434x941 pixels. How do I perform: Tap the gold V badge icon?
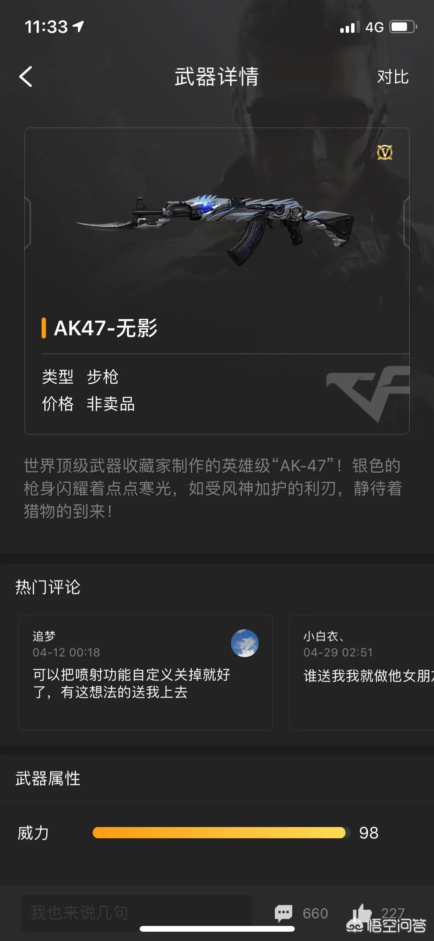click(x=385, y=152)
